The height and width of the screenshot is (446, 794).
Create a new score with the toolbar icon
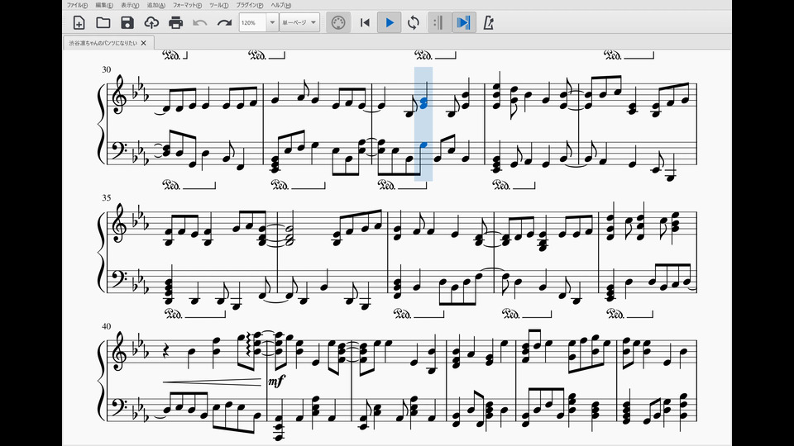coord(79,23)
